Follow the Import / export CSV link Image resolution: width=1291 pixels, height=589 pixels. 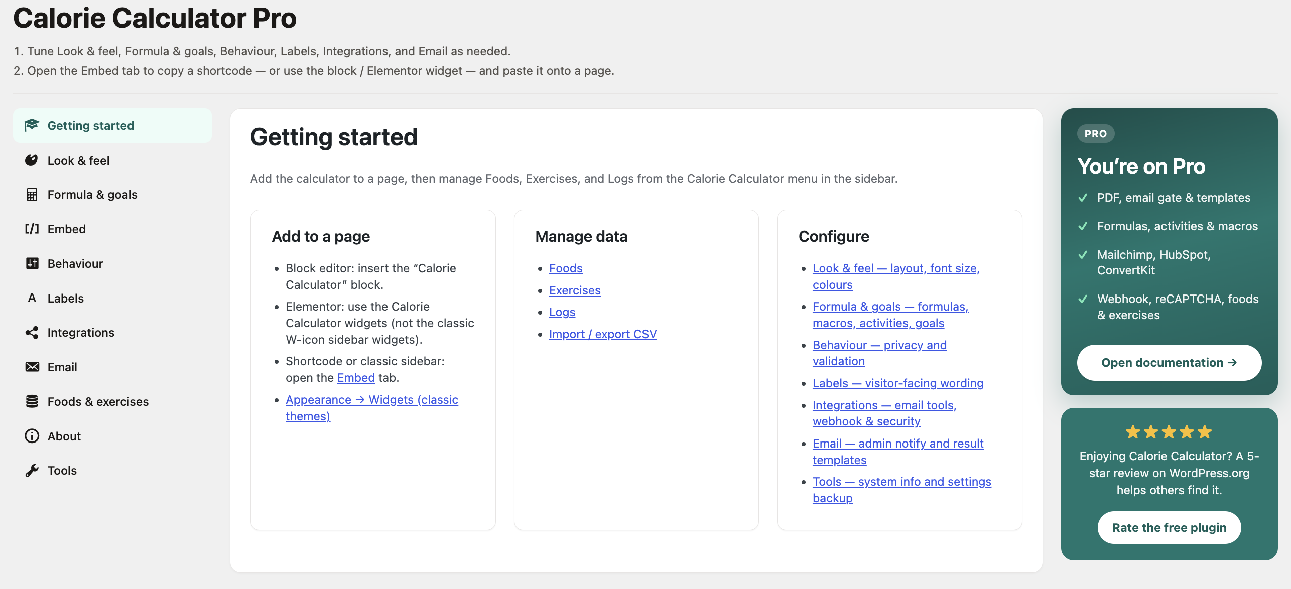click(603, 334)
